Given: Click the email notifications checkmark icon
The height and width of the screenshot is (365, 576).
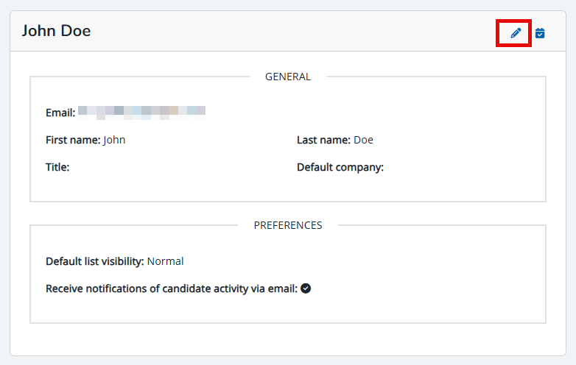Looking at the screenshot, I should [306, 288].
